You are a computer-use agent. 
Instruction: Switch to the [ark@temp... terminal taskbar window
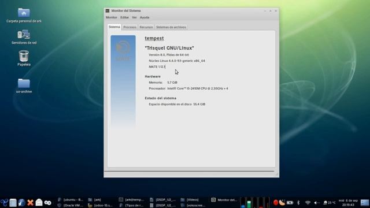(132, 200)
